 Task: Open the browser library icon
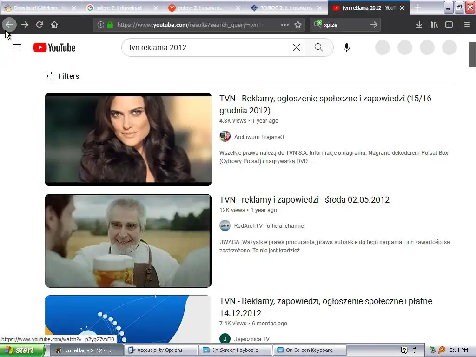pos(434,25)
